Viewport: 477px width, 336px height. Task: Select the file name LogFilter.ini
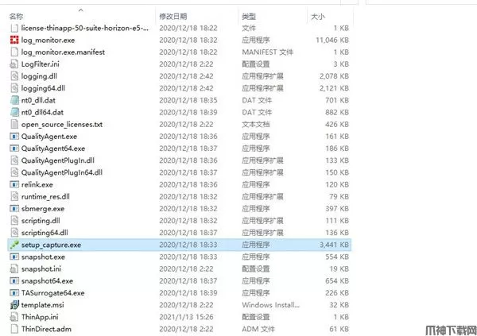coord(41,64)
